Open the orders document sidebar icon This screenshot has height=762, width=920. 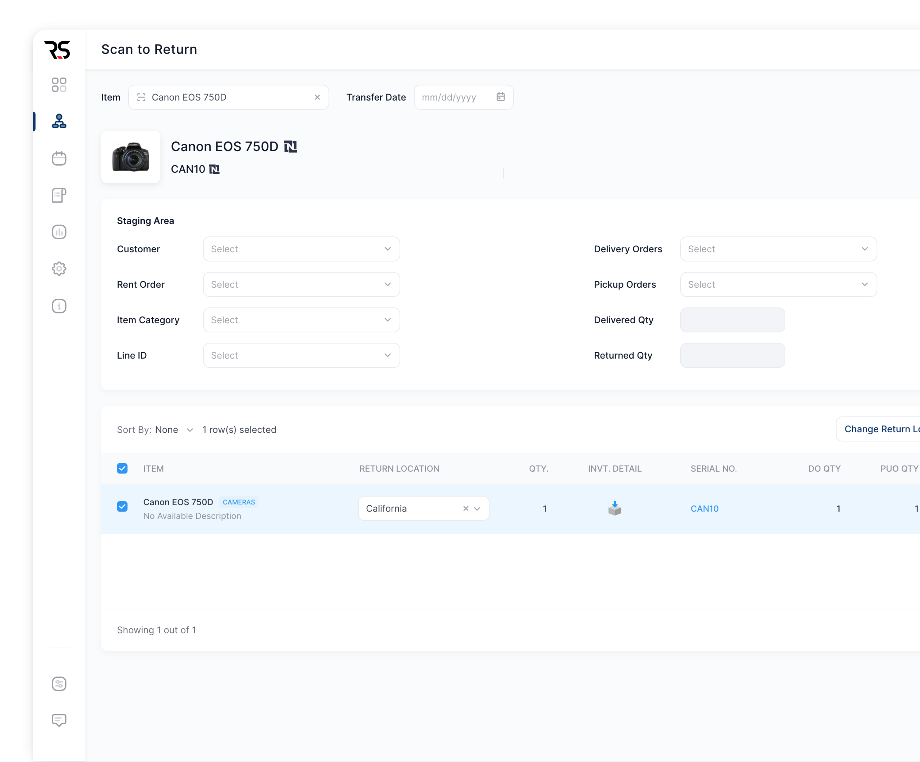pyautogui.click(x=59, y=195)
